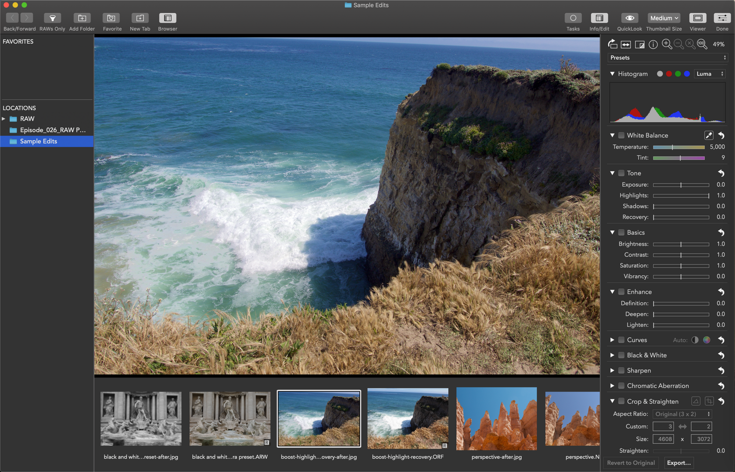Click the zoom to 100% magnifier icon
735x472 pixels.
click(702, 44)
